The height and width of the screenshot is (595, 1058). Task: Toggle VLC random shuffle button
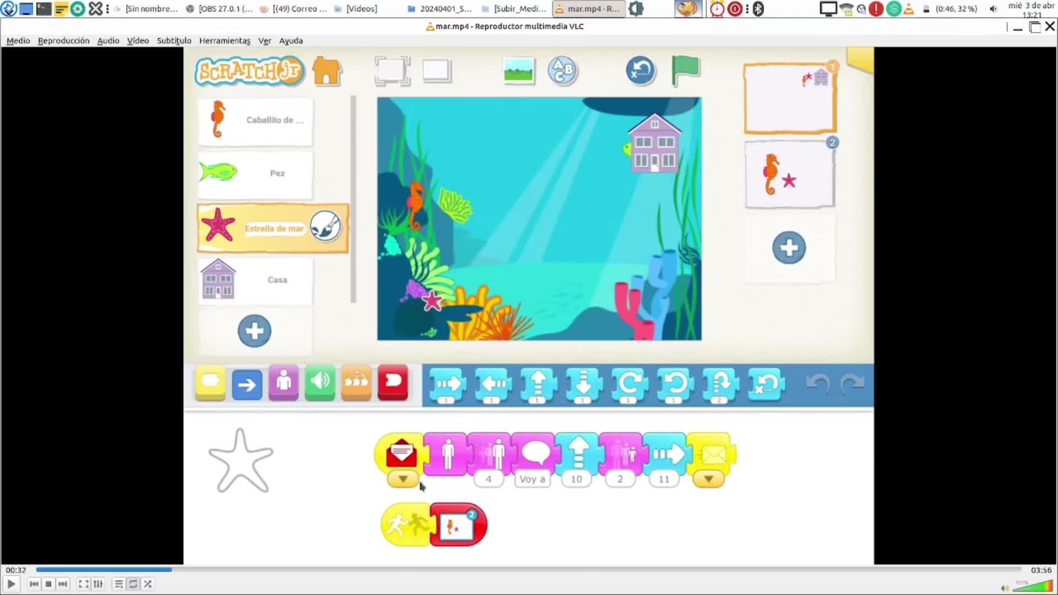[148, 584]
